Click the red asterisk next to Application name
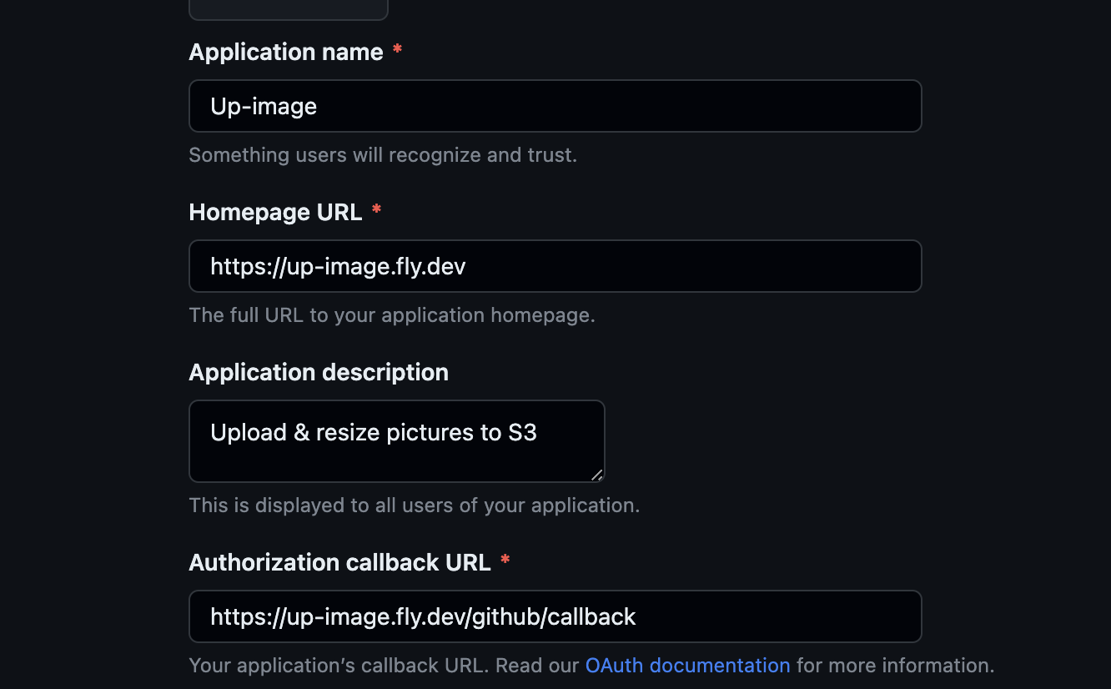The width and height of the screenshot is (1111, 689). (397, 50)
